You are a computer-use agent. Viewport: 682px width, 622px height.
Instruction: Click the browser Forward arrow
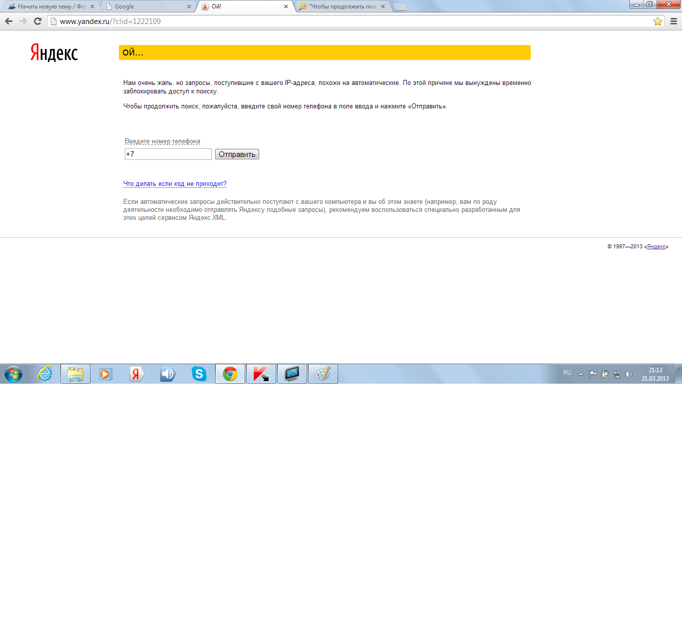point(23,21)
